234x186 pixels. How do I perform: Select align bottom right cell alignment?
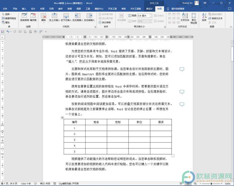pos(178,22)
